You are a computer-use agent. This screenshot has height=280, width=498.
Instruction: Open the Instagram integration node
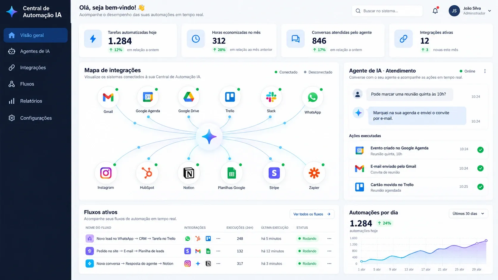pos(106,173)
